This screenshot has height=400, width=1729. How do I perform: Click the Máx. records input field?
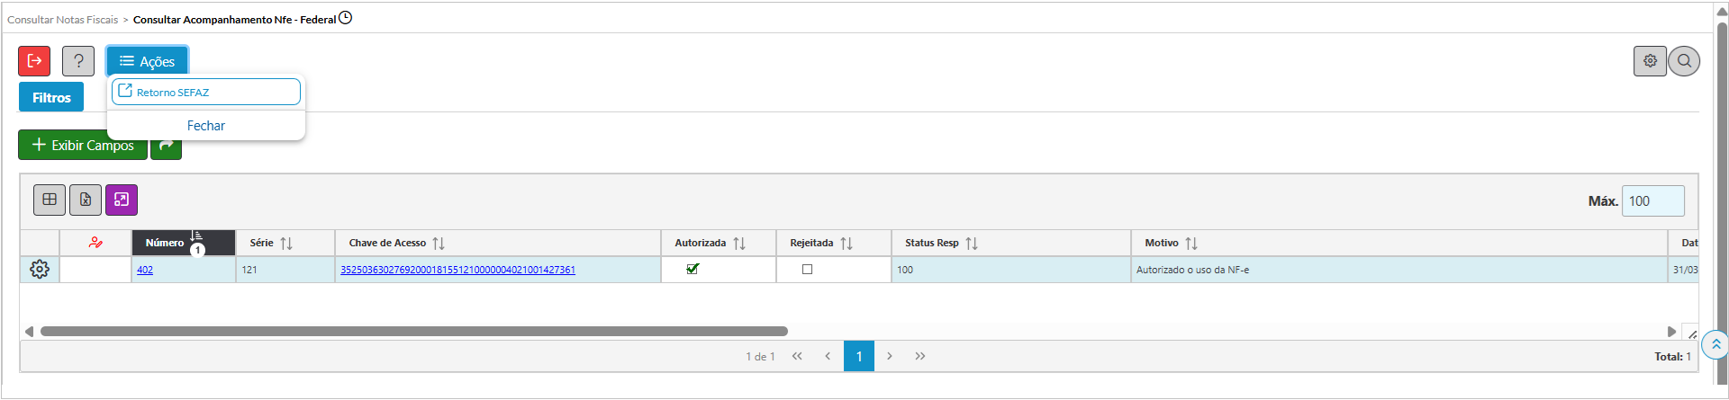pyautogui.click(x=1652, y=201)
